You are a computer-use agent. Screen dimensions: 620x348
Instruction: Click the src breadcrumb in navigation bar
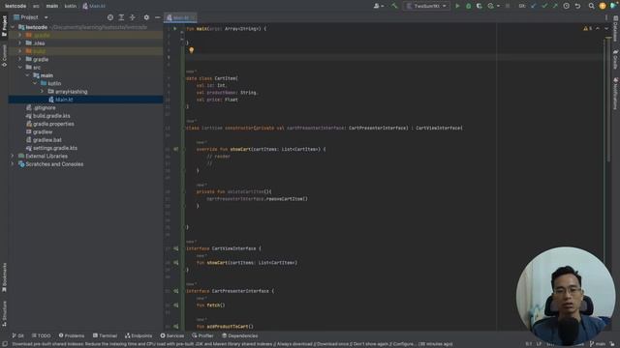click(x=36, y=6)
